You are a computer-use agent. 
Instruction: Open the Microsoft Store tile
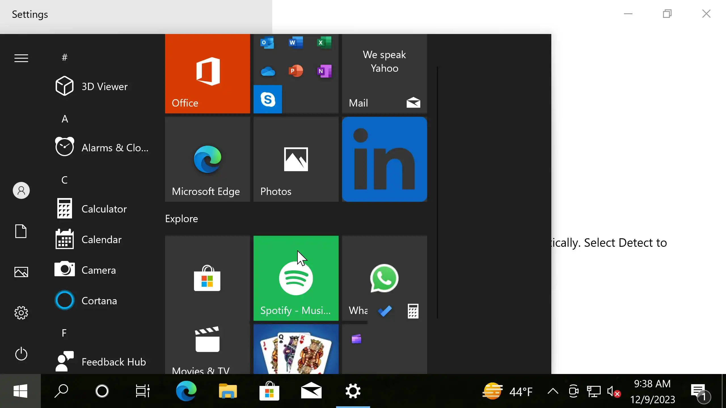[x=207, y=278]
